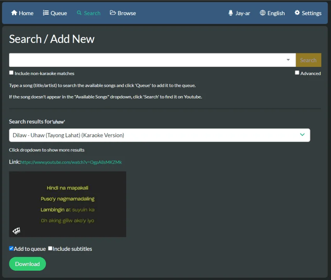Click the gear Settings icon
Image resolution: width=331 pixels, height=280 pixels.
pos(297,13)
